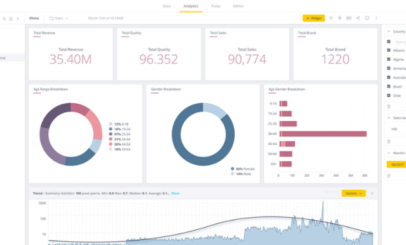Click the Total Revenue value 35.40M
The height and width of the screenshot is (245, 406).
pos(70,59)
